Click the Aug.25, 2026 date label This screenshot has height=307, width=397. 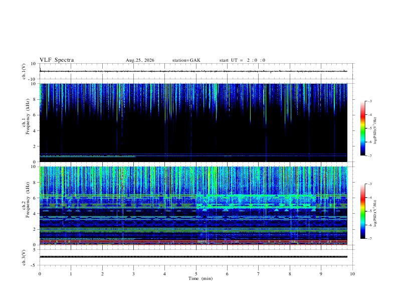[x=140, y=60]
